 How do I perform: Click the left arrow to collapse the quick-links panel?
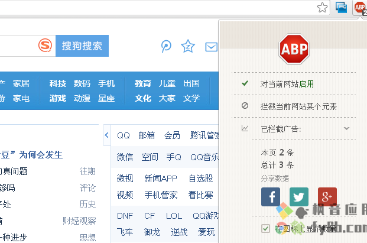point(107,135)
